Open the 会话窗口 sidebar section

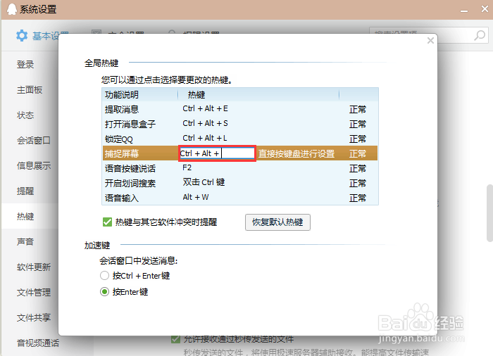(x=34, y=141)
